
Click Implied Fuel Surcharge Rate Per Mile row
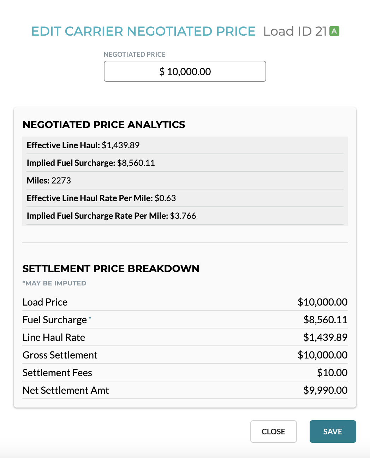(185, 216)
